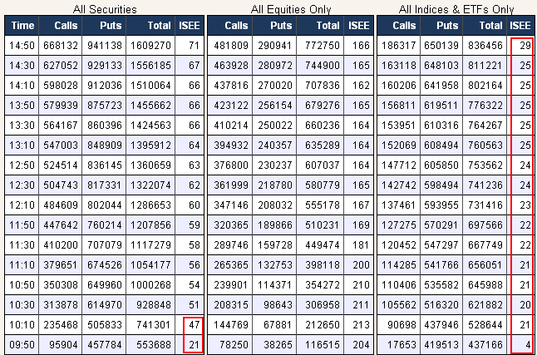
Task: Select the indices calls value 186317
Action: click(x=398, y=45)
